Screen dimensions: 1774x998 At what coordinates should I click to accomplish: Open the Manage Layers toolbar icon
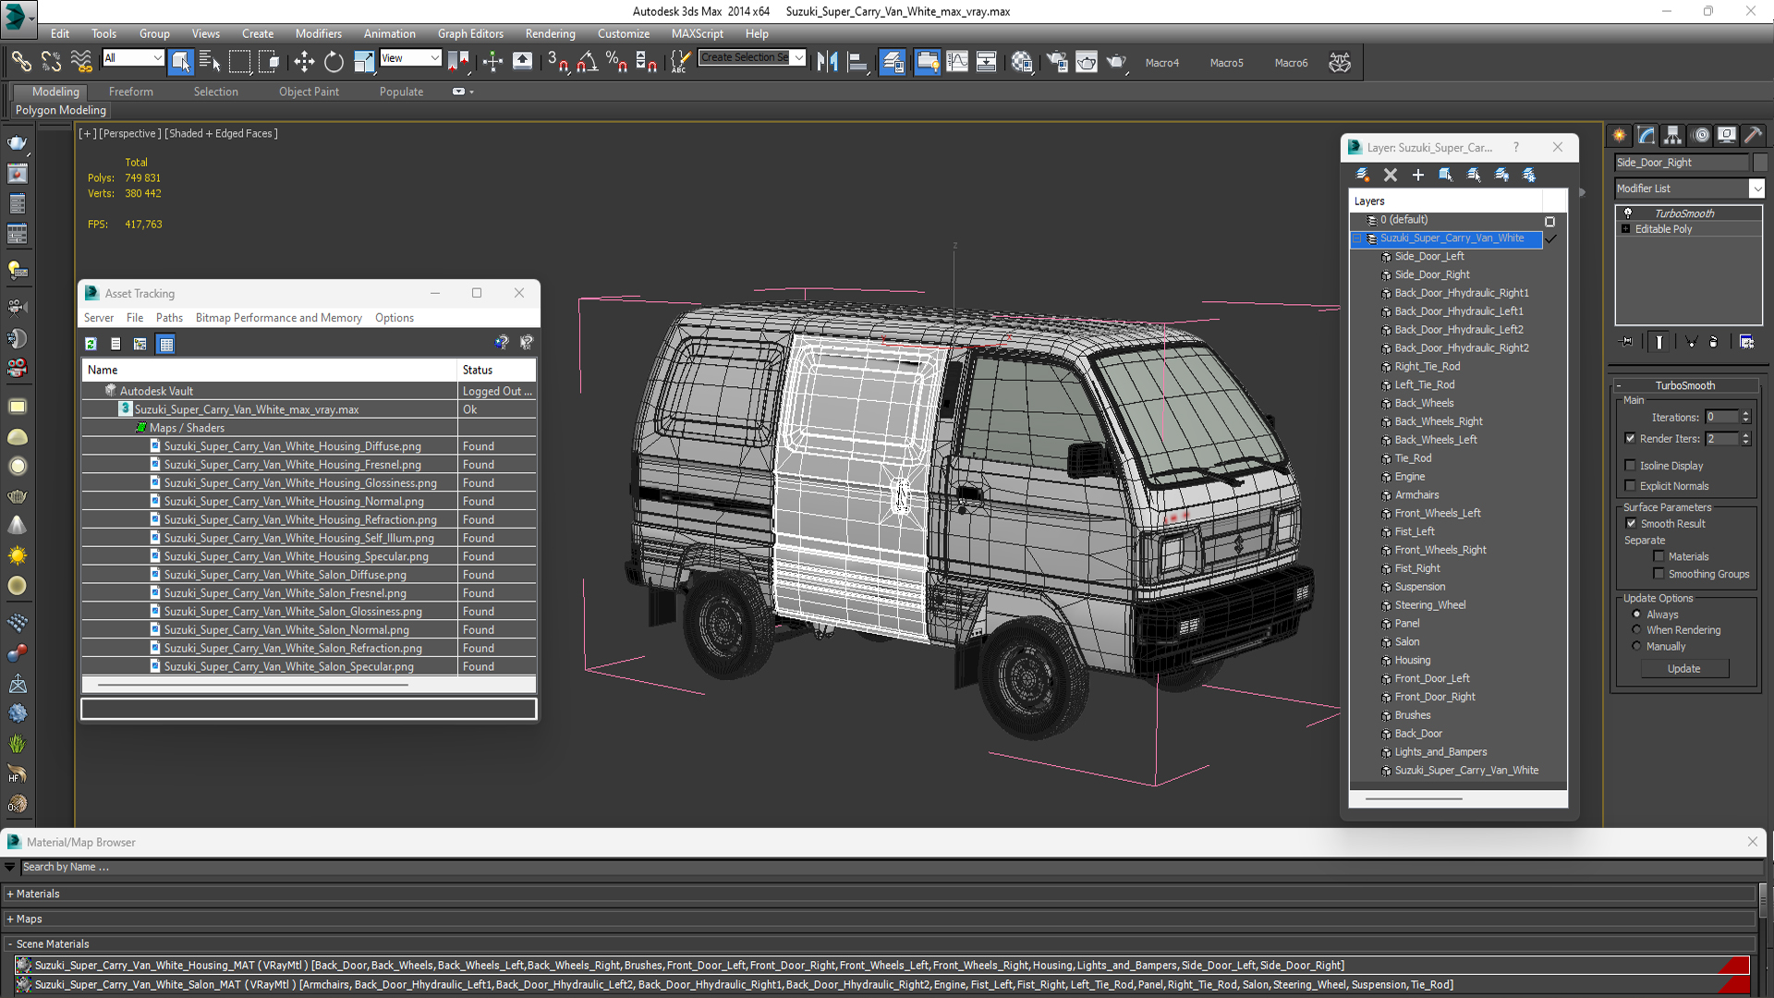tap(892, 62)
